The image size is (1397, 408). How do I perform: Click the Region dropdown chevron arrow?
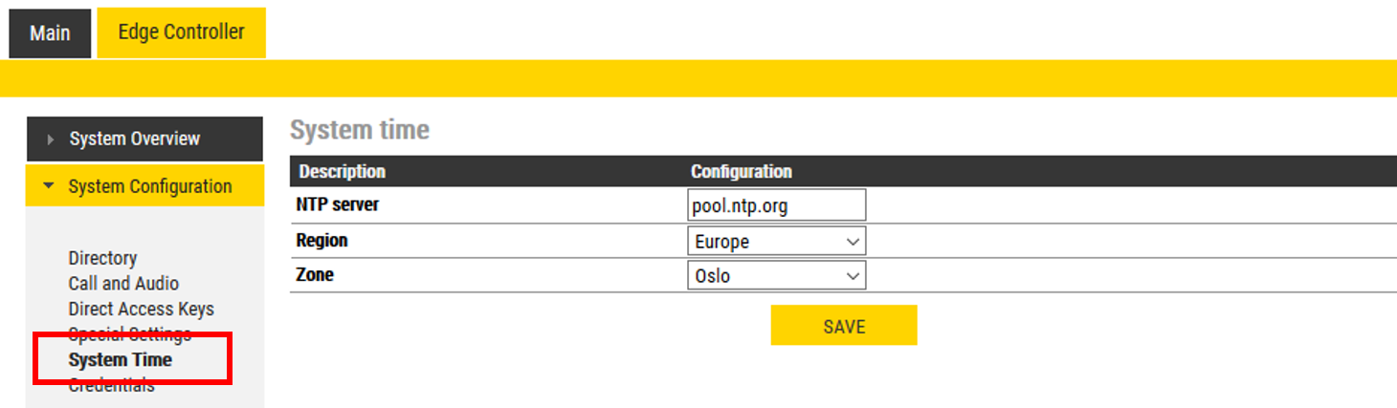(x=854, y=243)
